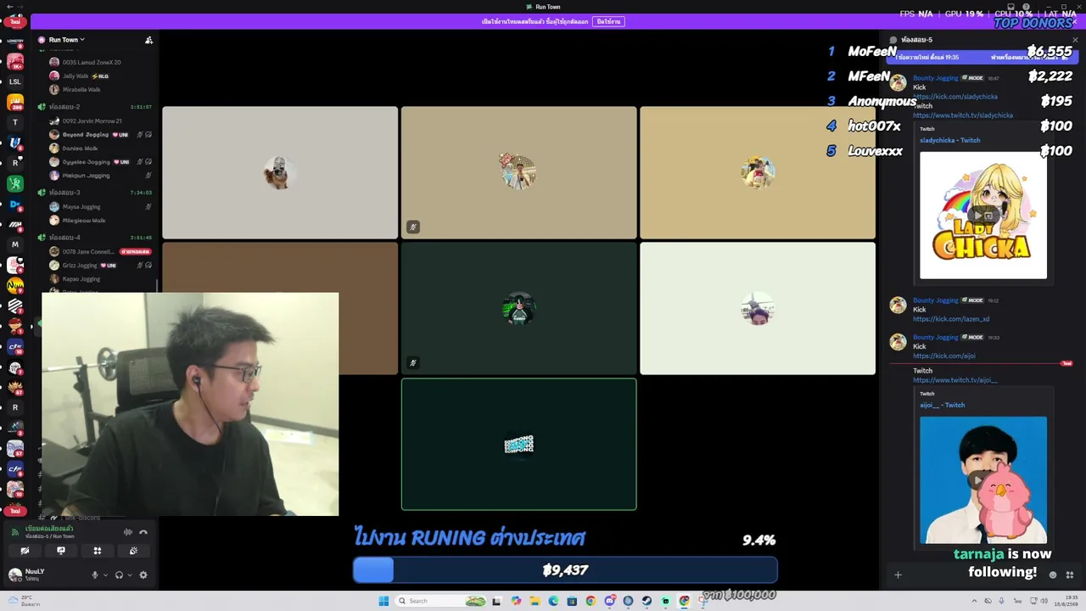Click user 0092 Jorvin Morrow 21

click(x=92, y=121)
